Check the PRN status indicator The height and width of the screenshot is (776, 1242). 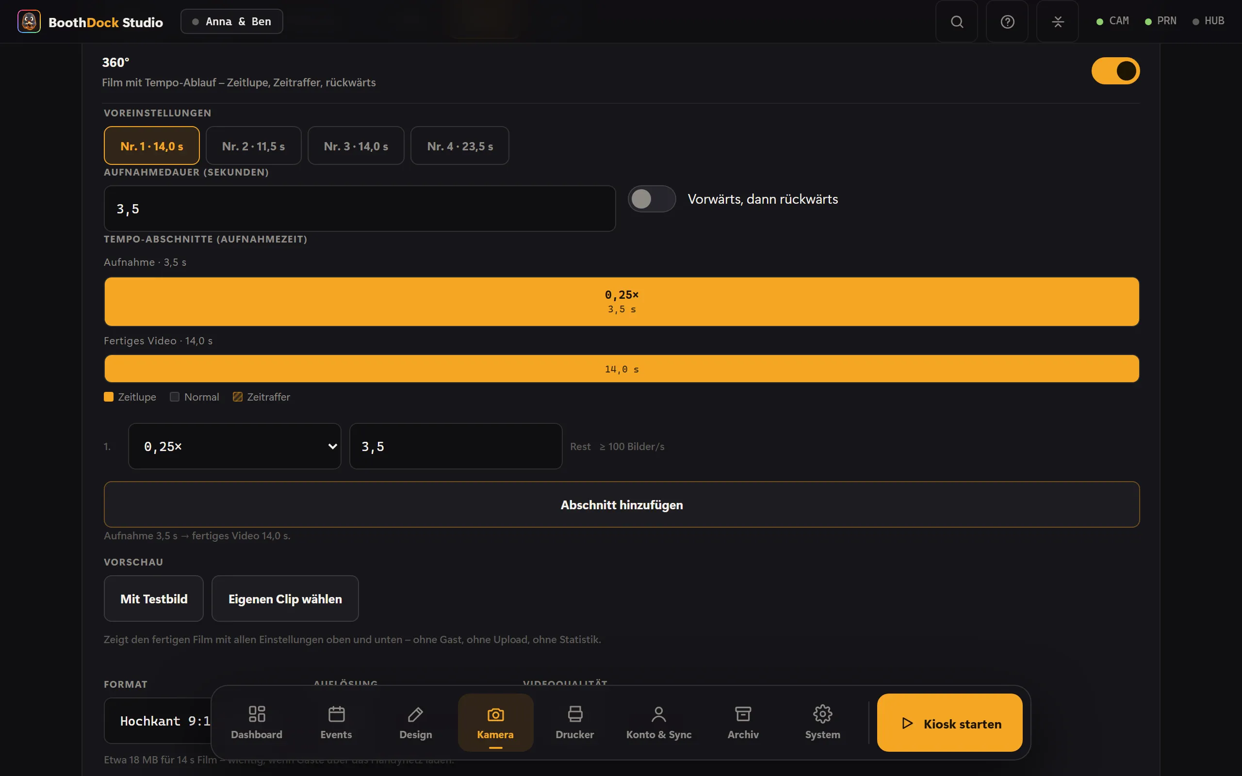pos(1161,21)
